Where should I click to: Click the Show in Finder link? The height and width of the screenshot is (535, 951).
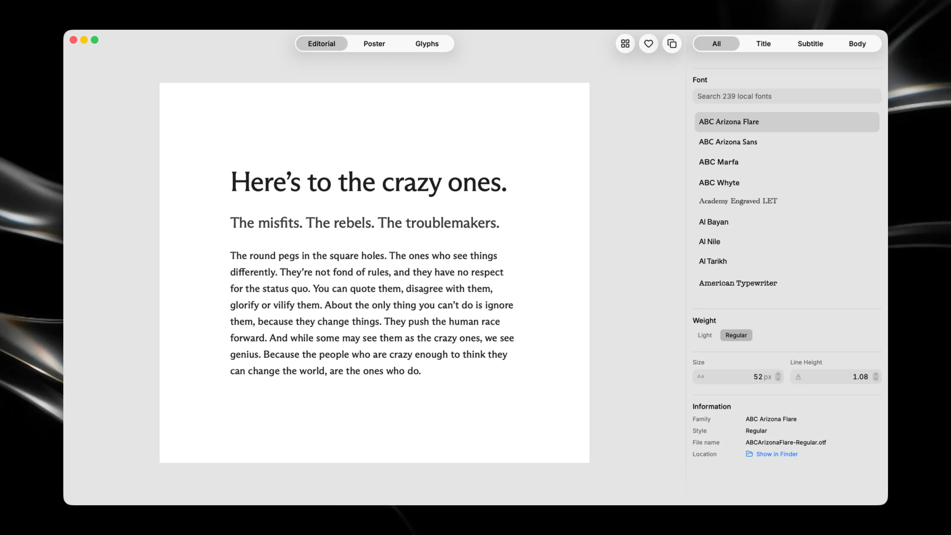click(x=777, y=454)
